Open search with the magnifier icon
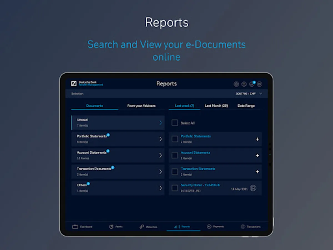 244,84
